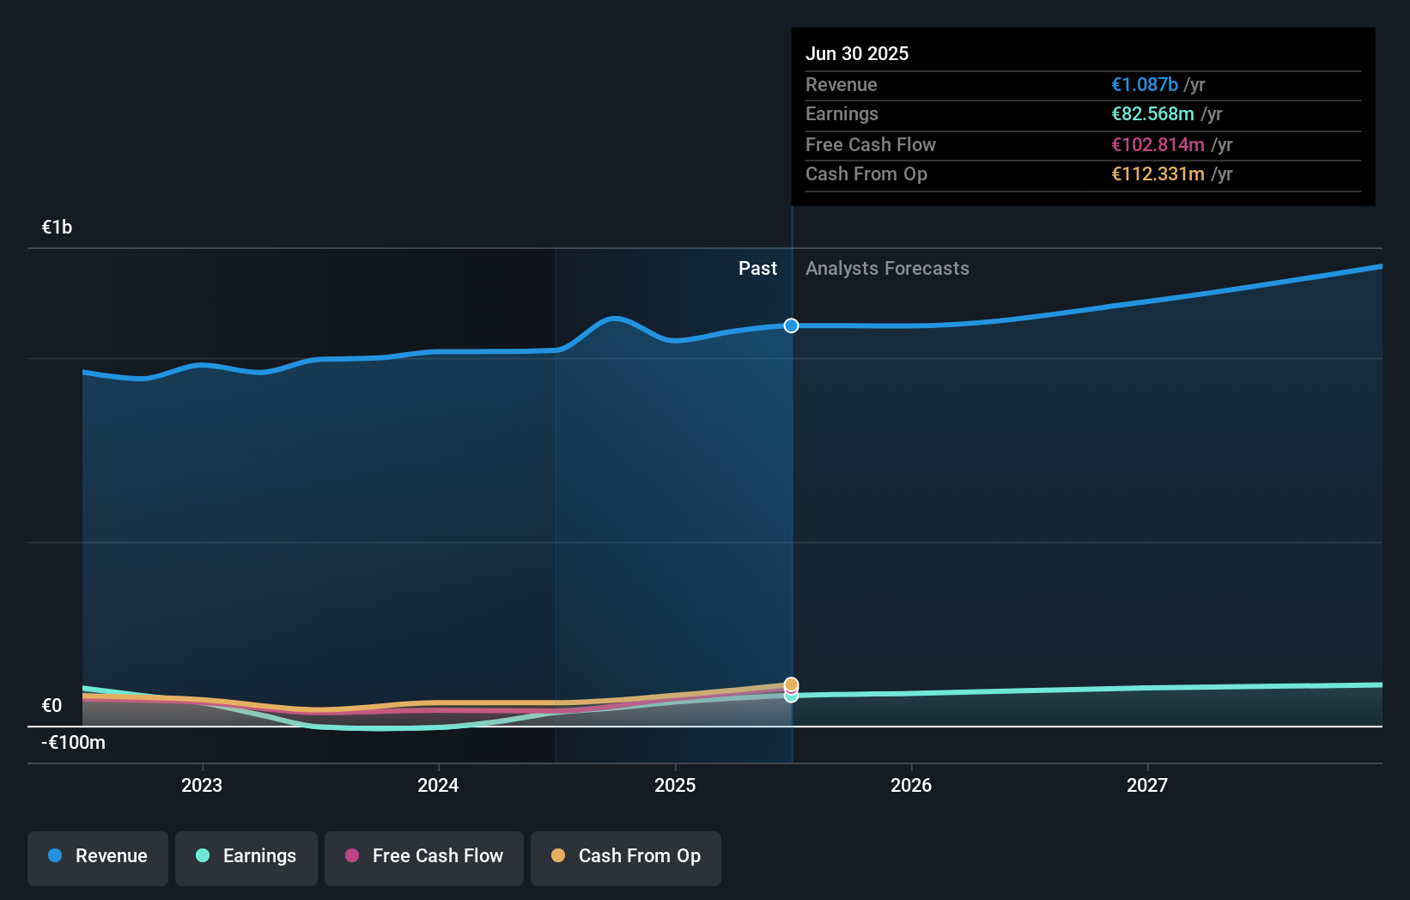This screenshot has width=1410, height=900.
Task: Toggle the Earnings legend visibility
Action: (246, 858)
